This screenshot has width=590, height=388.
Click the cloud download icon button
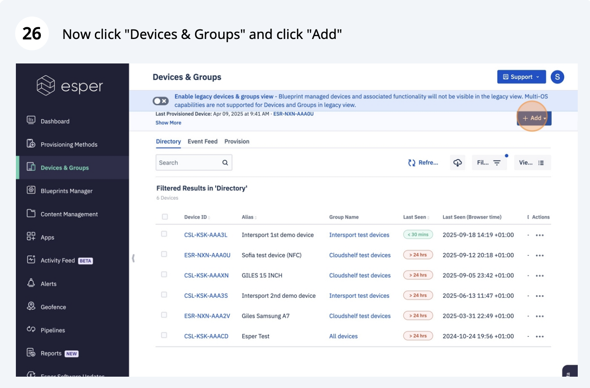coord(457,163)
